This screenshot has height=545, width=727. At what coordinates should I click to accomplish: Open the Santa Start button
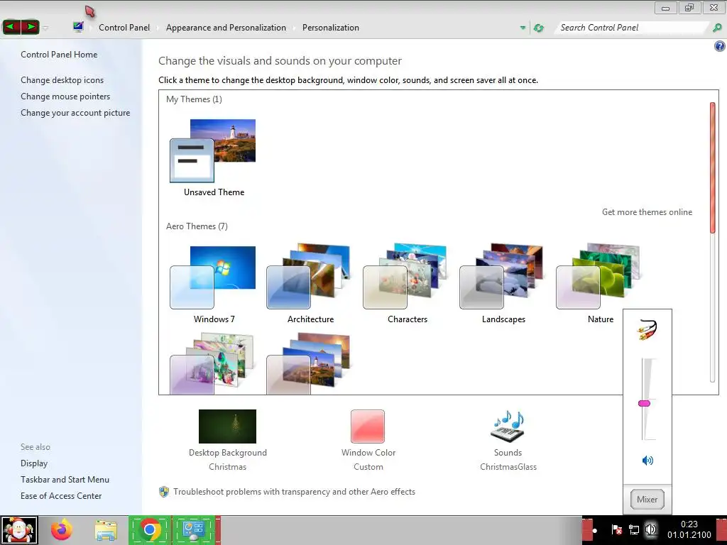point(19,530)
